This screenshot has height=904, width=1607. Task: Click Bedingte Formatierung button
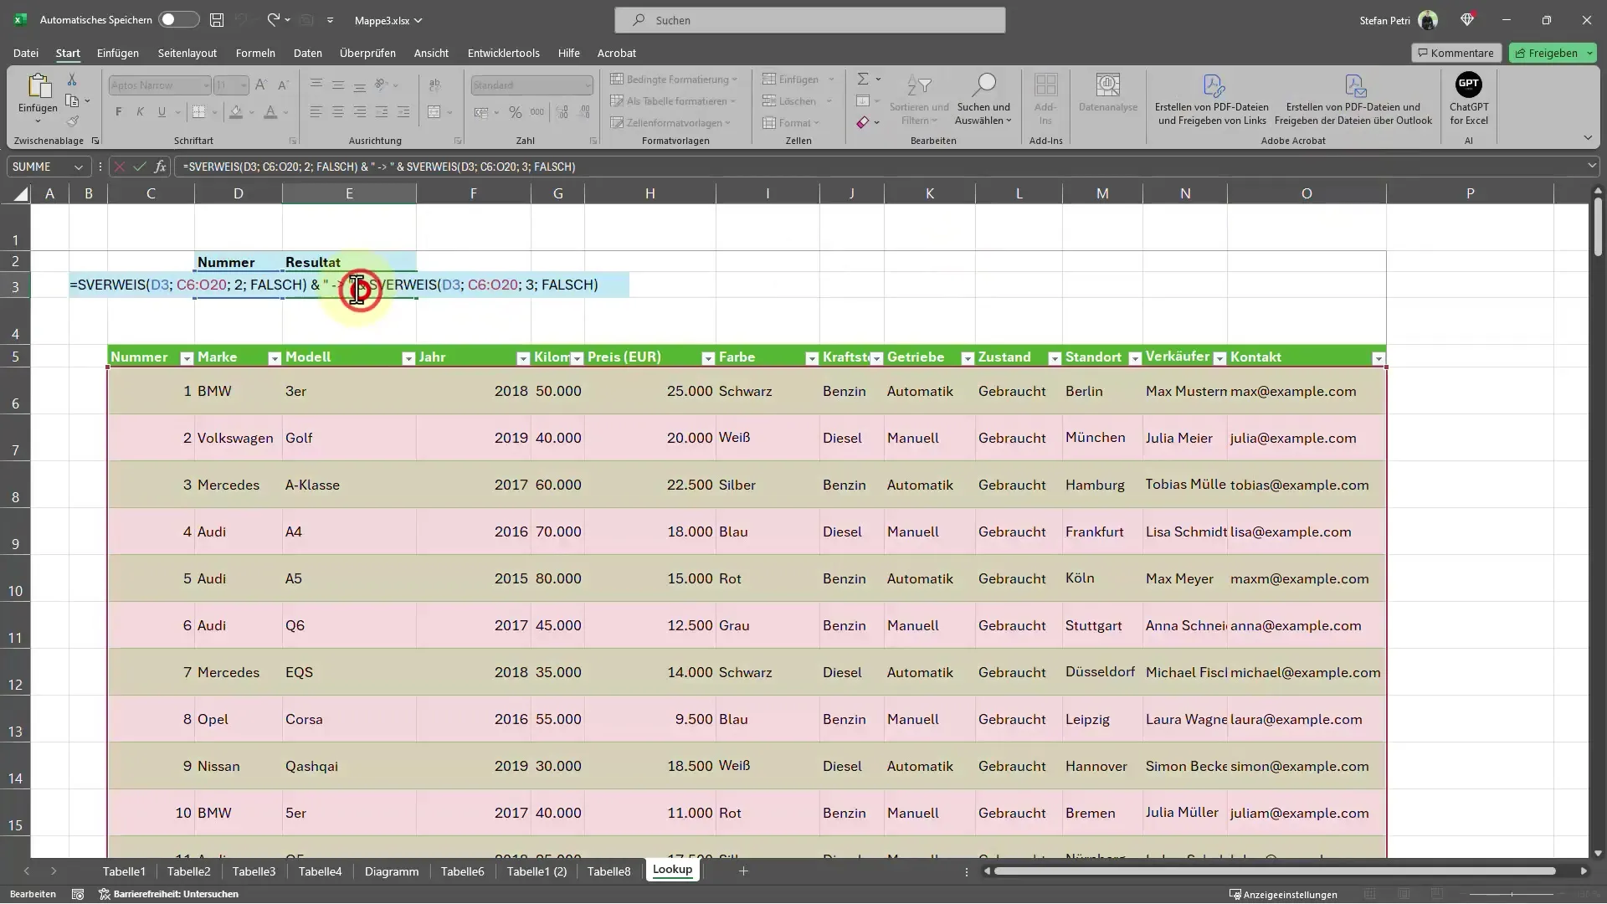coord(675,80)
